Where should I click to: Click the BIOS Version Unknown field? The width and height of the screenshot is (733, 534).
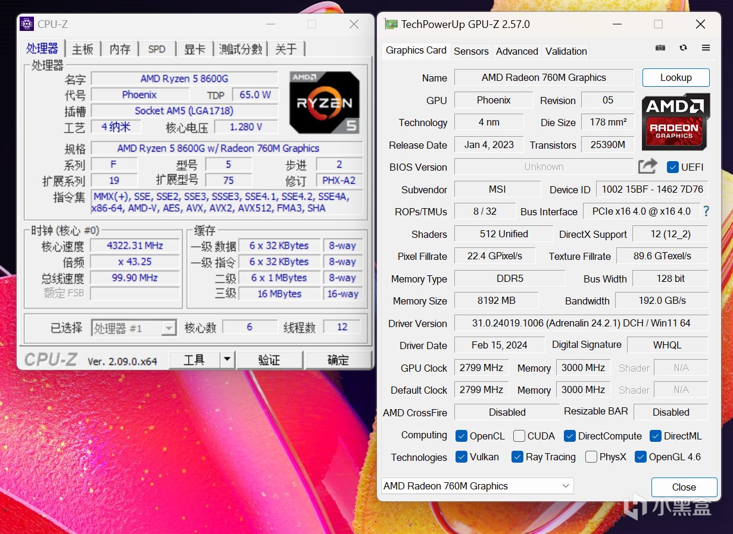(544, 167)
